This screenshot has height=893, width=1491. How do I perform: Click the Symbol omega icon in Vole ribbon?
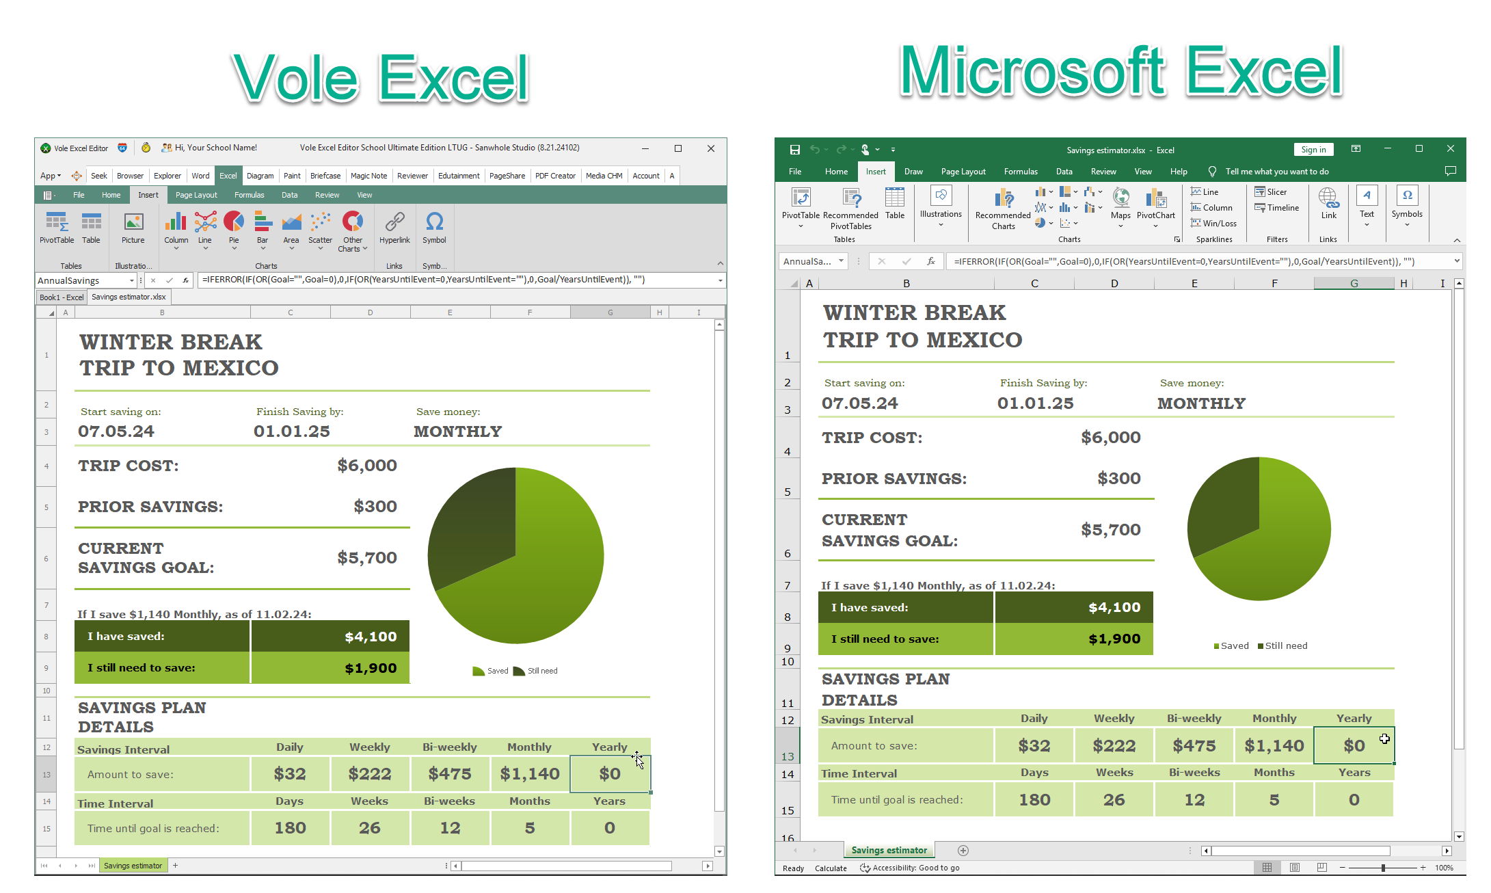[434, 222]
